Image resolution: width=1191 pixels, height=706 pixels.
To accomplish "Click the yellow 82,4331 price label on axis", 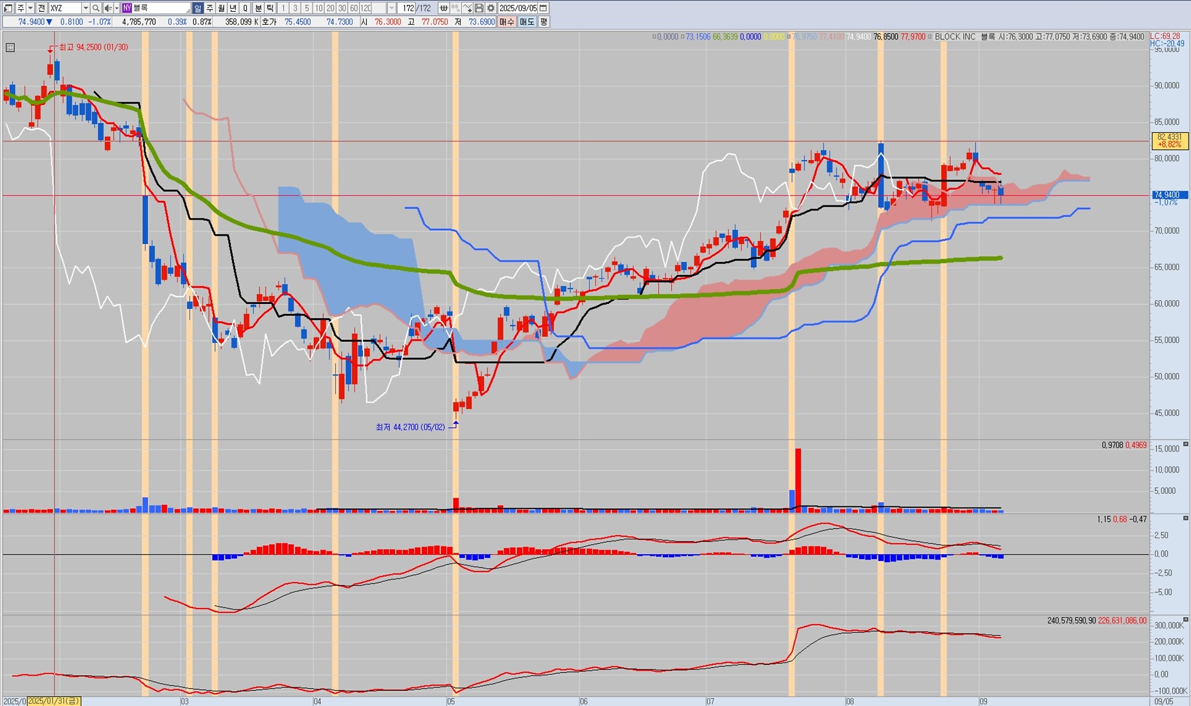I will tap(1169, 141).
